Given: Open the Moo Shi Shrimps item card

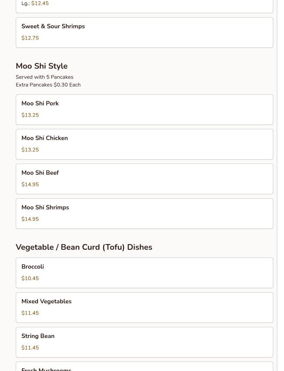Looking at the screenshot, I should coord(144,213).
